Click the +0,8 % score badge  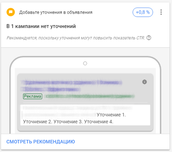143,12
